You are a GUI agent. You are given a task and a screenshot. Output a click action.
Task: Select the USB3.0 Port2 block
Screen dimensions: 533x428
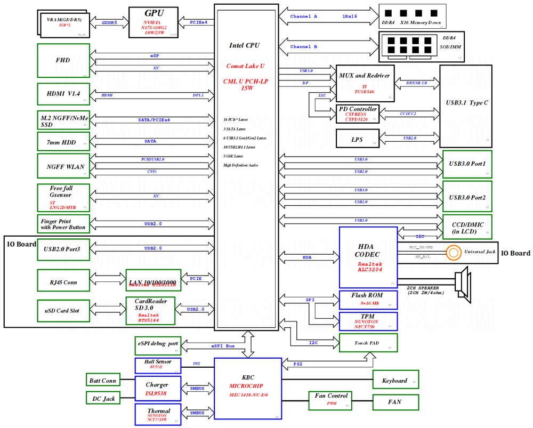click(467, 196)
